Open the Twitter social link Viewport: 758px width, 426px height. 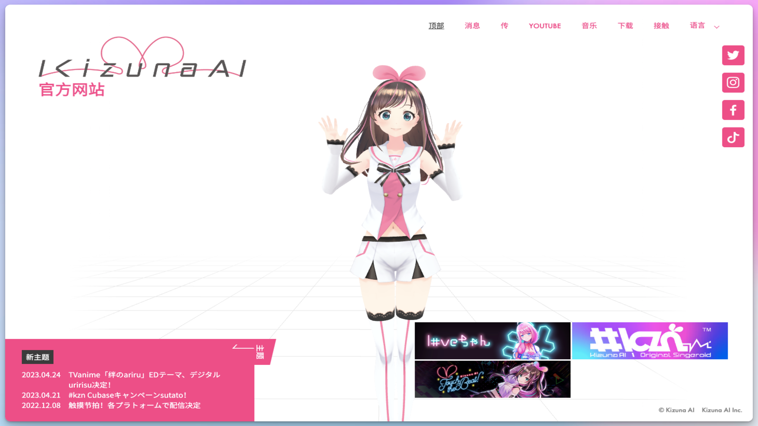(733, 55)
